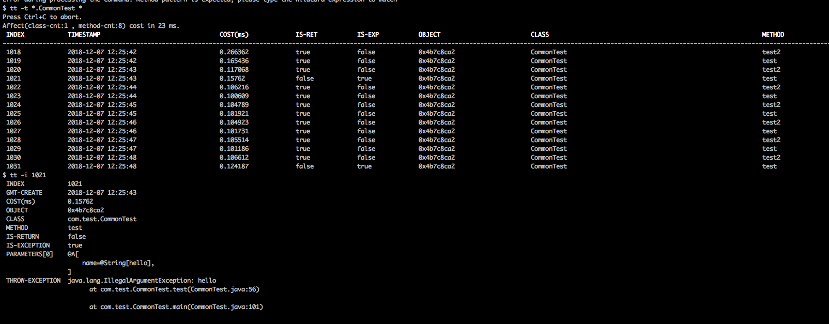The height and width of the screenshot is (324, 829).
Task: Click the PARAMETERS[0] label
Action: coord(29,254)
